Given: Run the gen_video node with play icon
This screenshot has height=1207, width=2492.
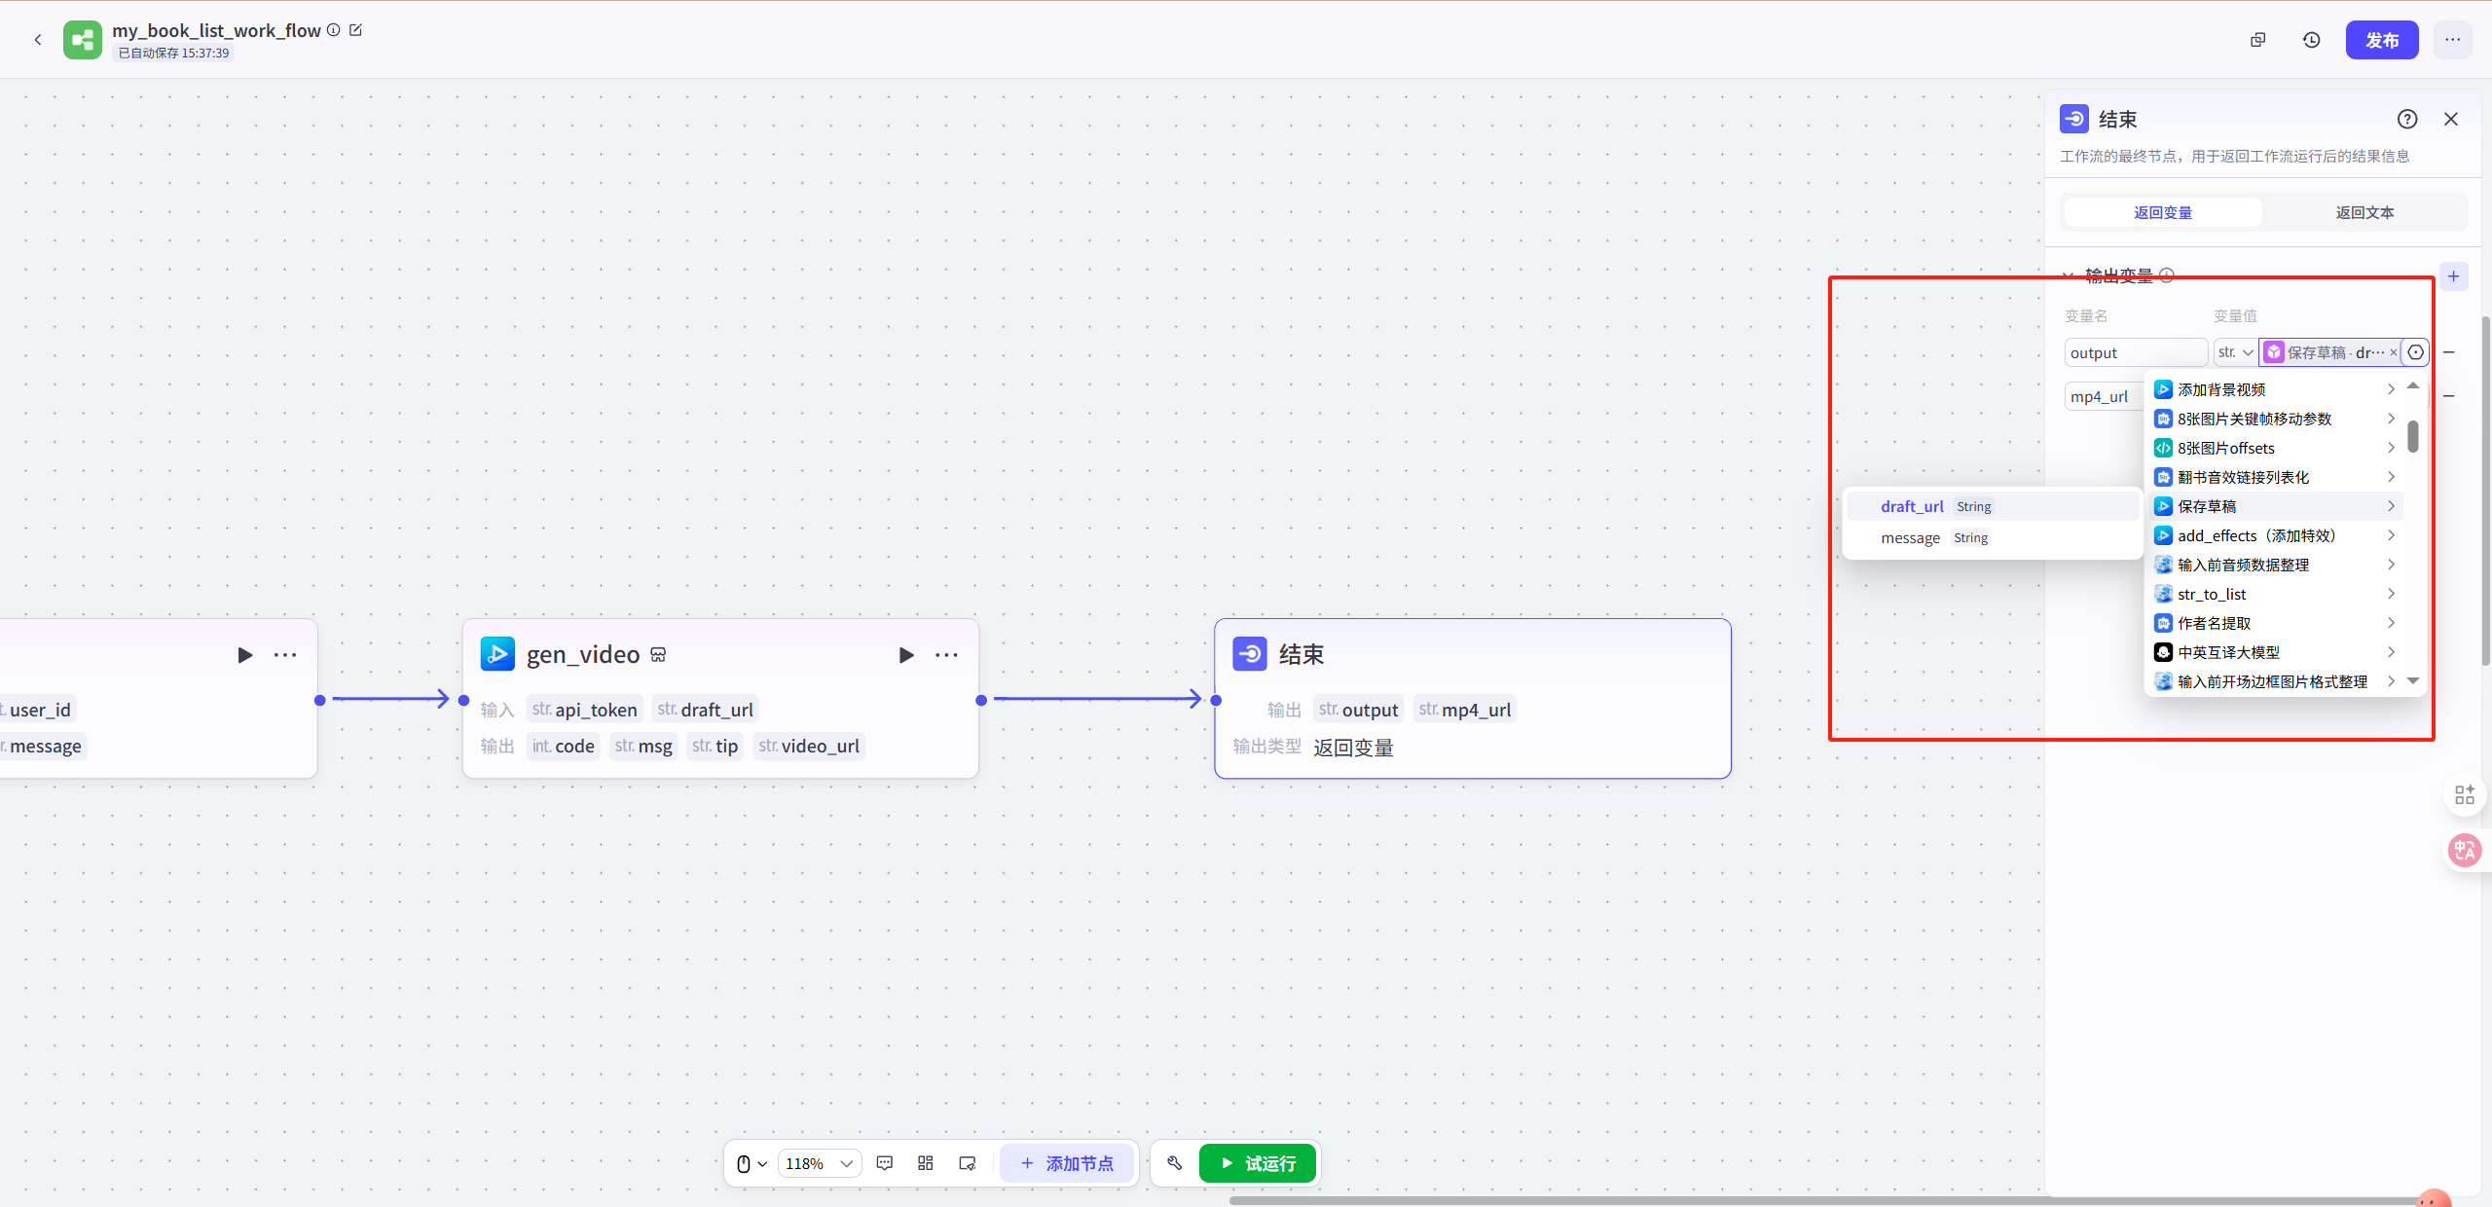Looking at the screenshot, I should coord(906,655).
